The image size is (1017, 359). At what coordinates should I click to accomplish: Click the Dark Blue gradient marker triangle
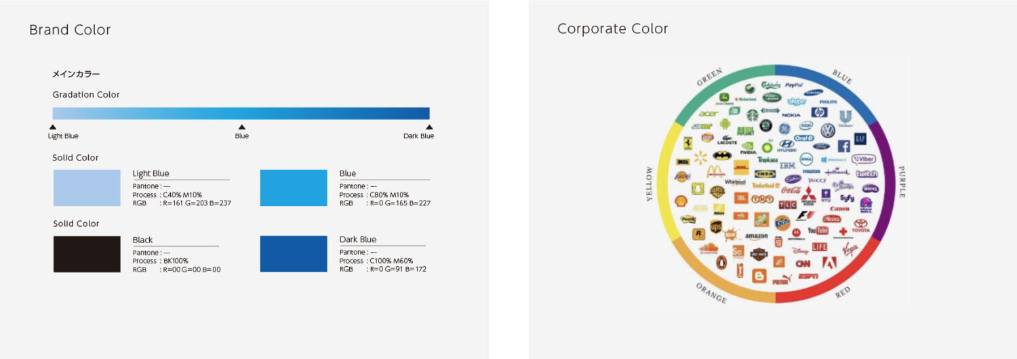click(x=428, y=127)
